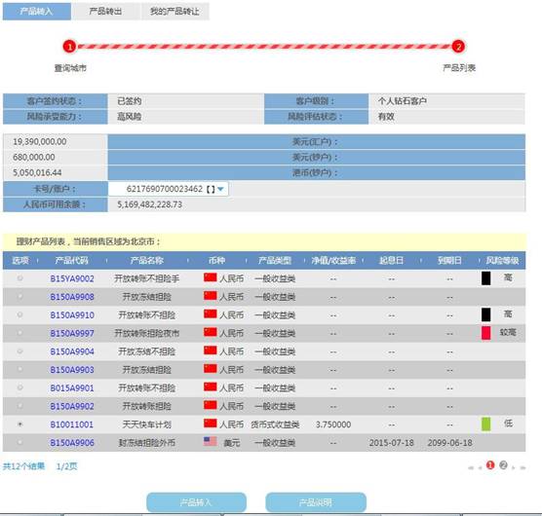Open product code link B150A9910
The image size is (542, 516).
click(x=72, y=315)
